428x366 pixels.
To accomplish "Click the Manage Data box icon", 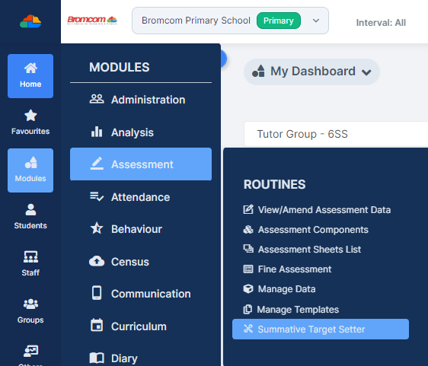I will click(x=248, y=288).
